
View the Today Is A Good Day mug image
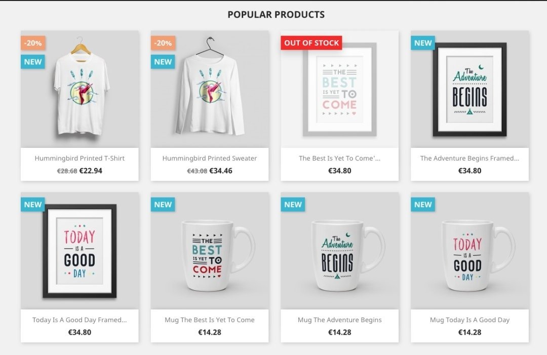(470, 251)
